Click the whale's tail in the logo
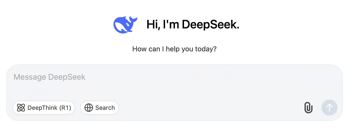349x132 pixels. (133, 19)
